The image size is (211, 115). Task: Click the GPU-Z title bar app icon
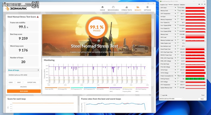pos(160,1)
